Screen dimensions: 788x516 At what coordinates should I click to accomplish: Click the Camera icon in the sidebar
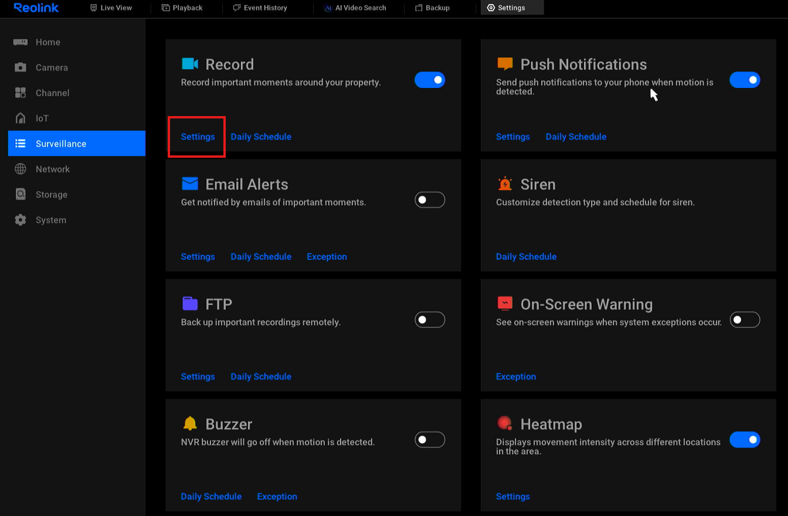click(21, 67)
